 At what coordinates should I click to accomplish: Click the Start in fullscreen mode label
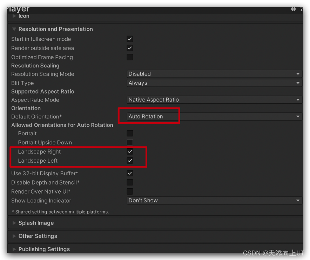[41, 39]
